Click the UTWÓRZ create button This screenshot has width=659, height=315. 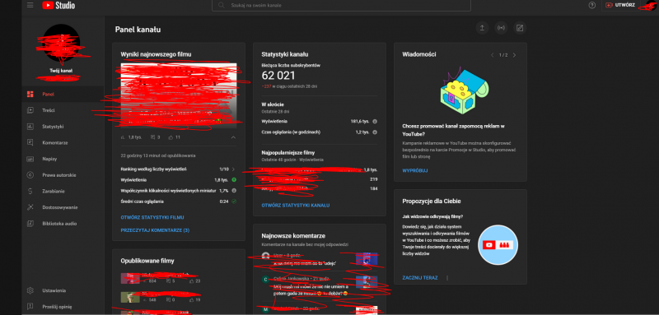point(620,5)
